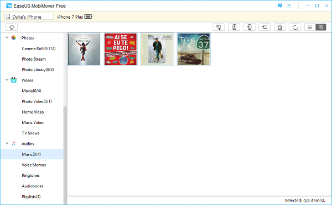Open TV Shows
The image size is (332, 205).
click(x=30, y=133)
